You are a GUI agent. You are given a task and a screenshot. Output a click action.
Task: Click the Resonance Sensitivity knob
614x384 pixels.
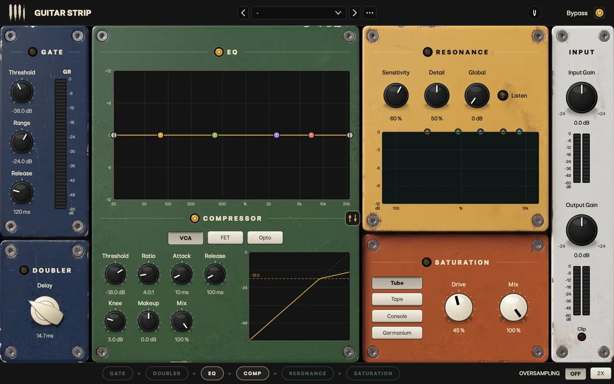coord(396,95)
